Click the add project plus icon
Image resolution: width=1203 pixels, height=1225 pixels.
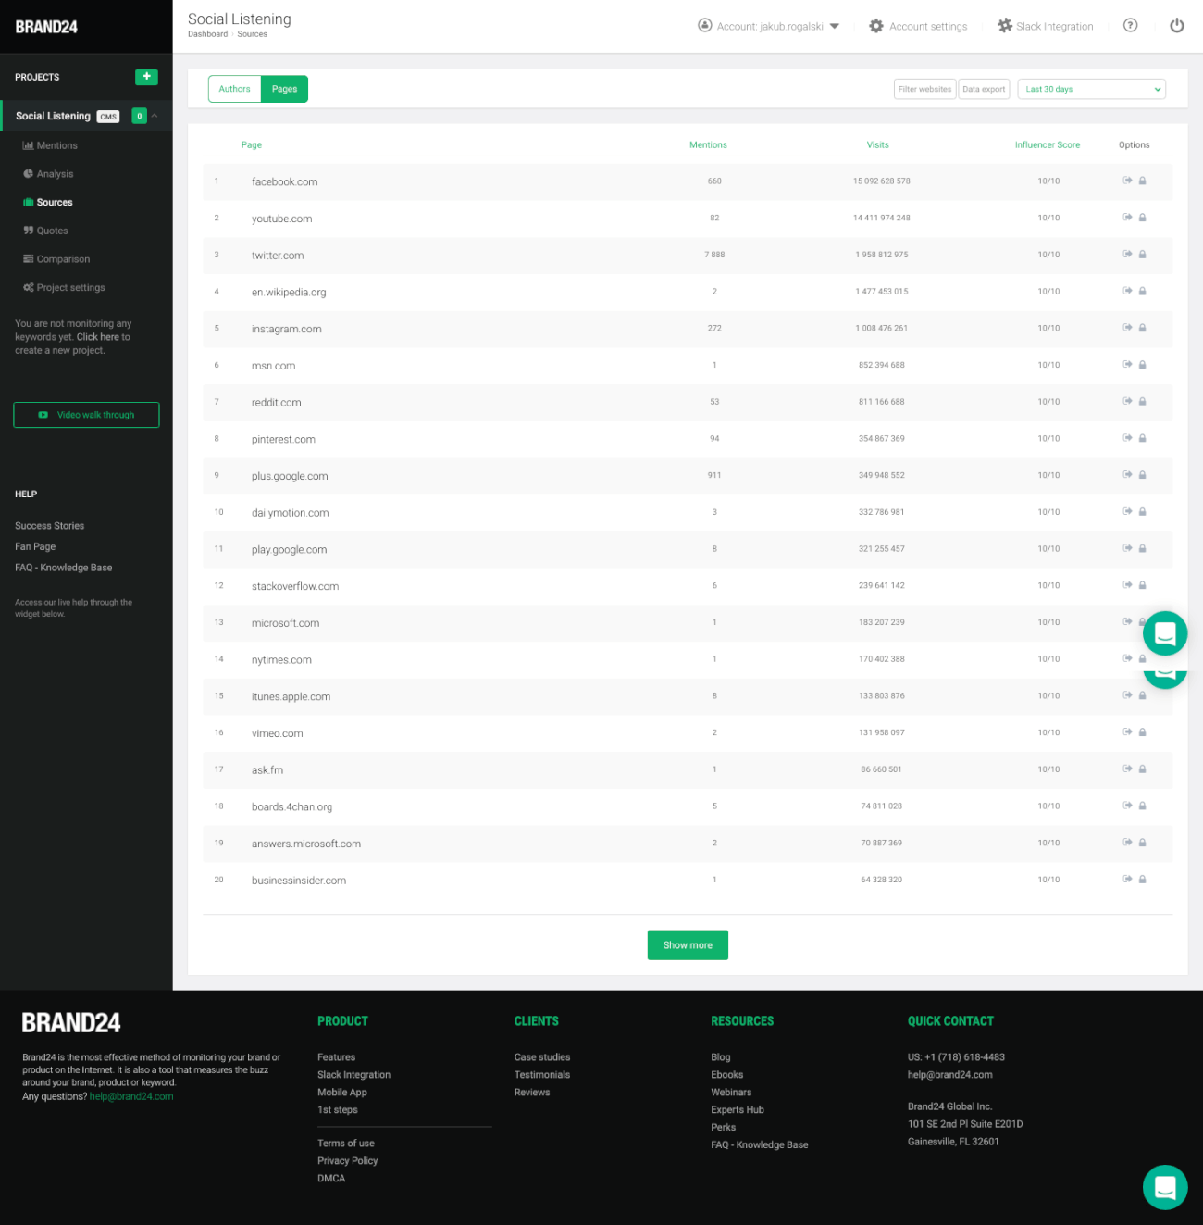pyautogui.click(x=146, y=77)
